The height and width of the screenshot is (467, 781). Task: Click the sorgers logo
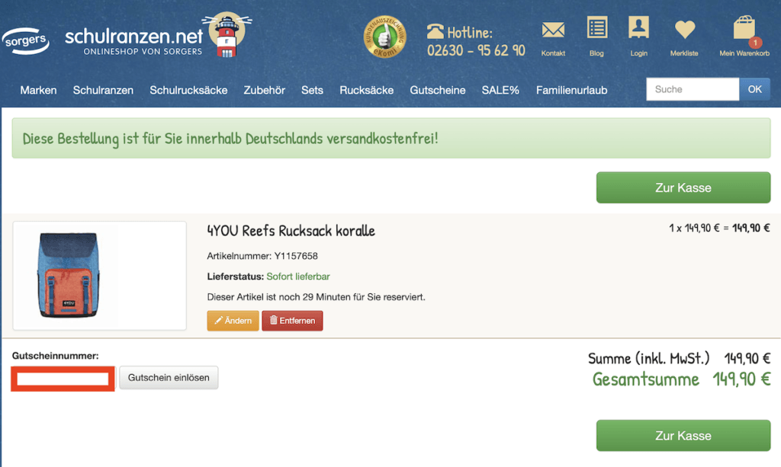click(26, 40)
